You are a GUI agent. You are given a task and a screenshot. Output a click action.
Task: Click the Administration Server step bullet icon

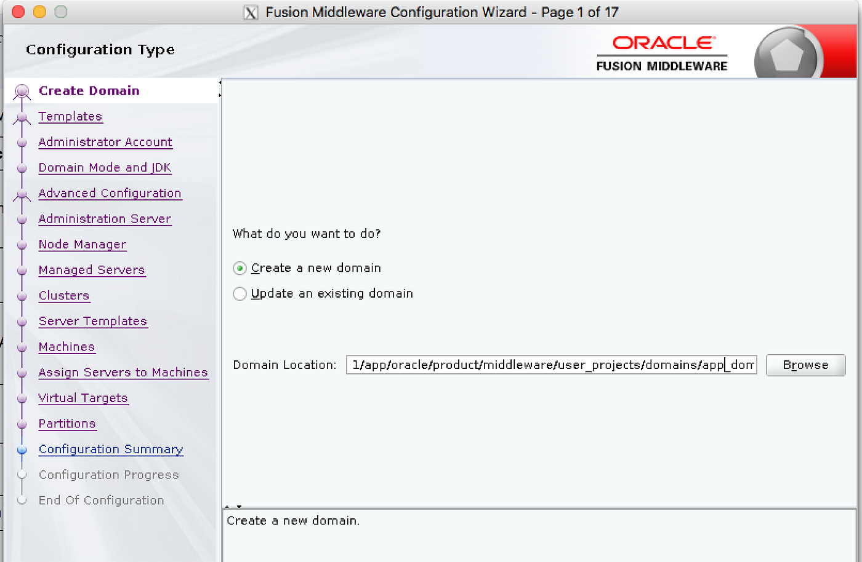point(22,220)
